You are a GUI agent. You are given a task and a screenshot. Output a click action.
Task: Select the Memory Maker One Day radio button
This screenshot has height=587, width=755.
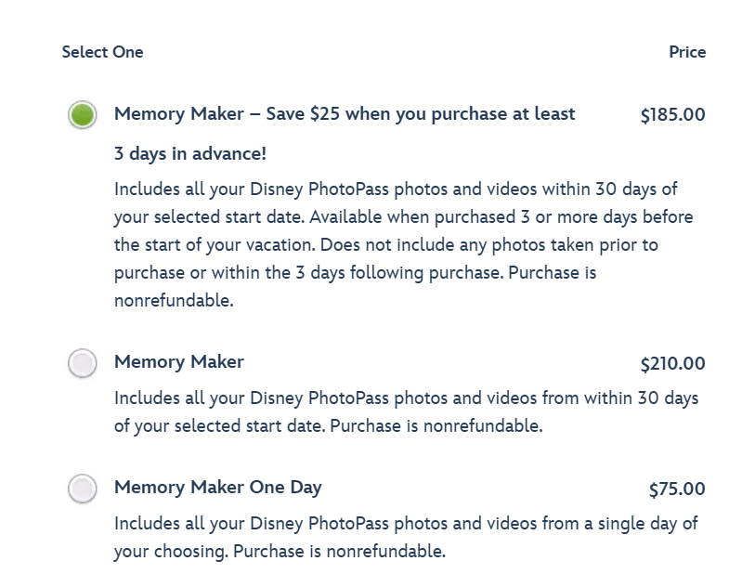(83, 489)
